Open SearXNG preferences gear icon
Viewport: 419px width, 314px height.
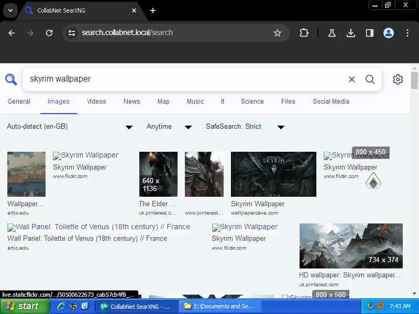398,80
